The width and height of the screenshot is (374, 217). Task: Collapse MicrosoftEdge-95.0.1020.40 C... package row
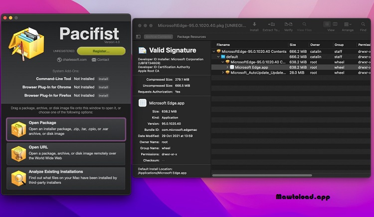(223, 62)
